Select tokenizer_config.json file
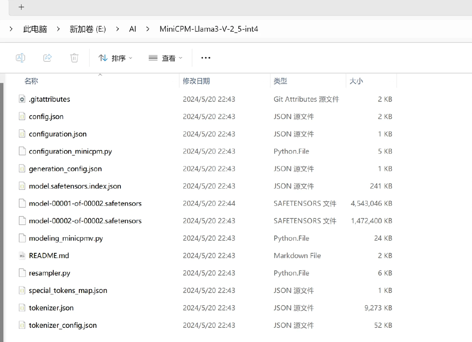 click(63, 325)
